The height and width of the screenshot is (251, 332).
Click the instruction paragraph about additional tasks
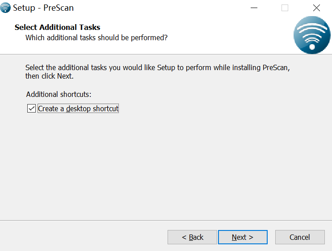click(x=158, y=72)
